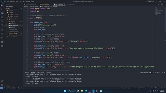
Task: Open the notifications bell in status bar
Action: [164, 88]
